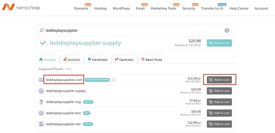Open the Auctions tab
The width and height of the screenshot is (275, 133).
(72, 60)
